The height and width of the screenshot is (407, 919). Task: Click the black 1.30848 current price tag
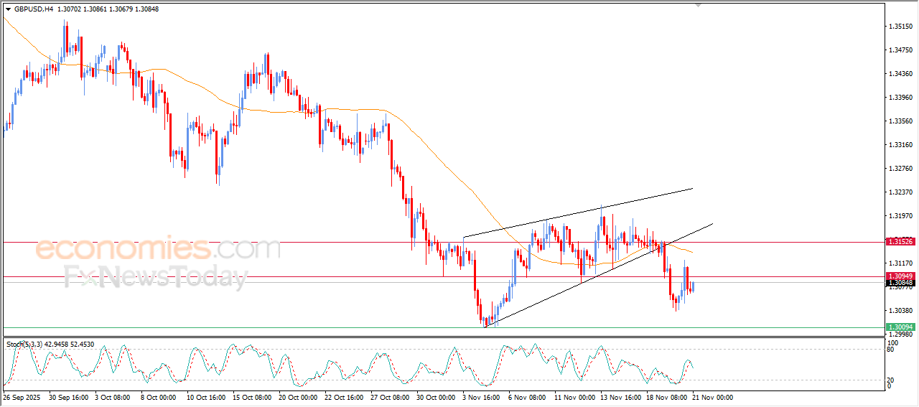pos(900,284)
